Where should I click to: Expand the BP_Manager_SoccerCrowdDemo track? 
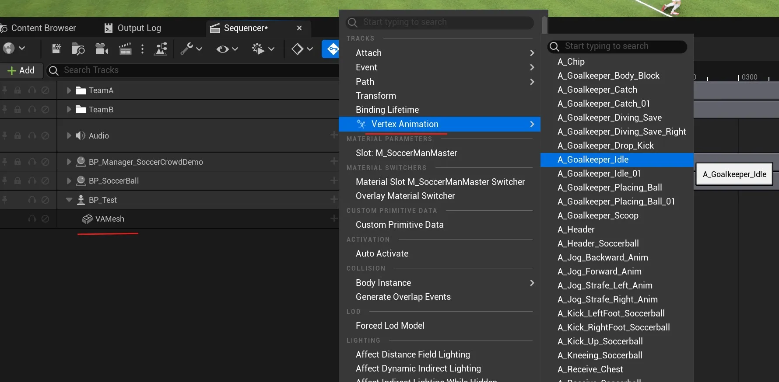pyautogui.click(x=69, y=162)
